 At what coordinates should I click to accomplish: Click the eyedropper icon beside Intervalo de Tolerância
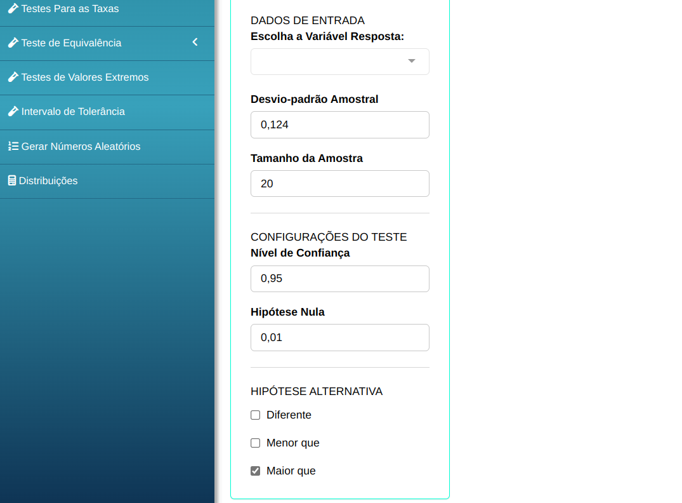pos(13,112)
